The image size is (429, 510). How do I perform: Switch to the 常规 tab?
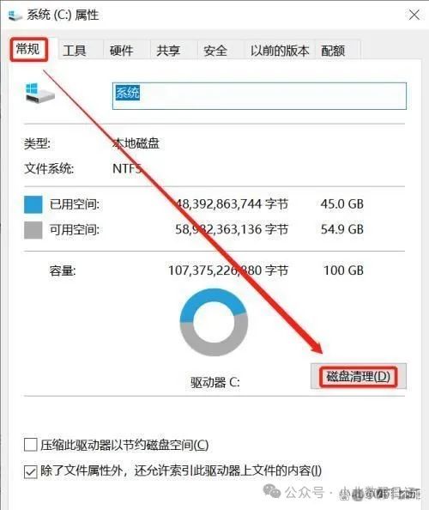pos(28,50)
